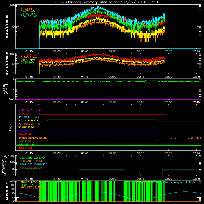Select the GAP_FLAG label

pos(25,113)
